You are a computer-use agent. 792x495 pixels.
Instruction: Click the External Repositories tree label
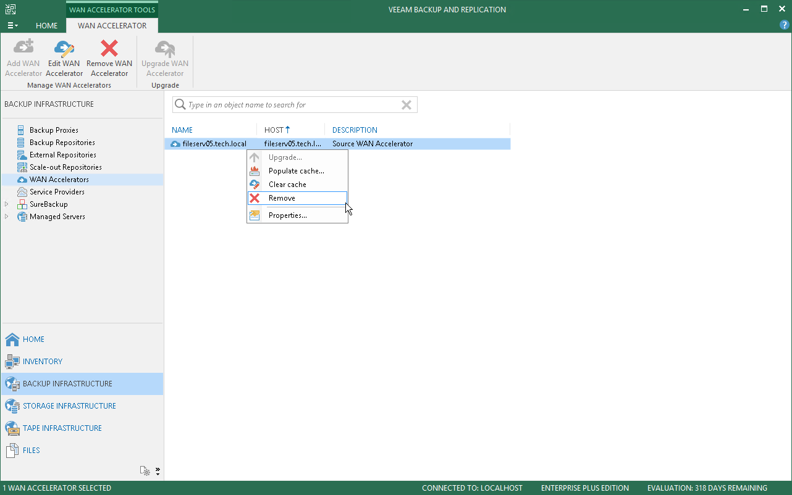point(63,155)
